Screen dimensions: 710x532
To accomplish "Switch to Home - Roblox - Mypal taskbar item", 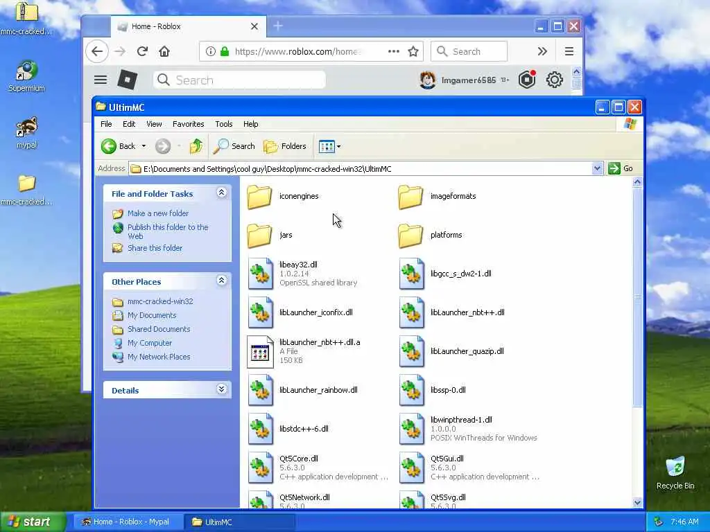I will tap(128, 522).
